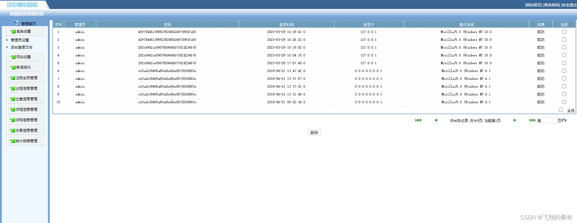Select the checkbox for log row 6
Viewport: 577px width, 223px height.
coord(564,71)
